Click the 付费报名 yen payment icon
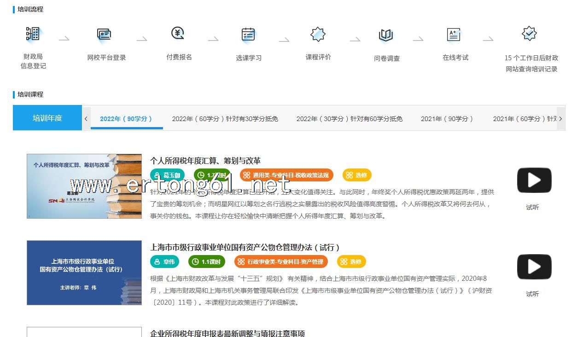The width and height of the screenshot is (583, 337). [178, 33]
